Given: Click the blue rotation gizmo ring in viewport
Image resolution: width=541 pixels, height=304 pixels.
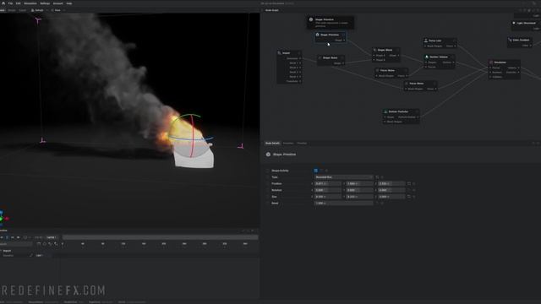Looking at the screenshot, I should click(192, 140).
